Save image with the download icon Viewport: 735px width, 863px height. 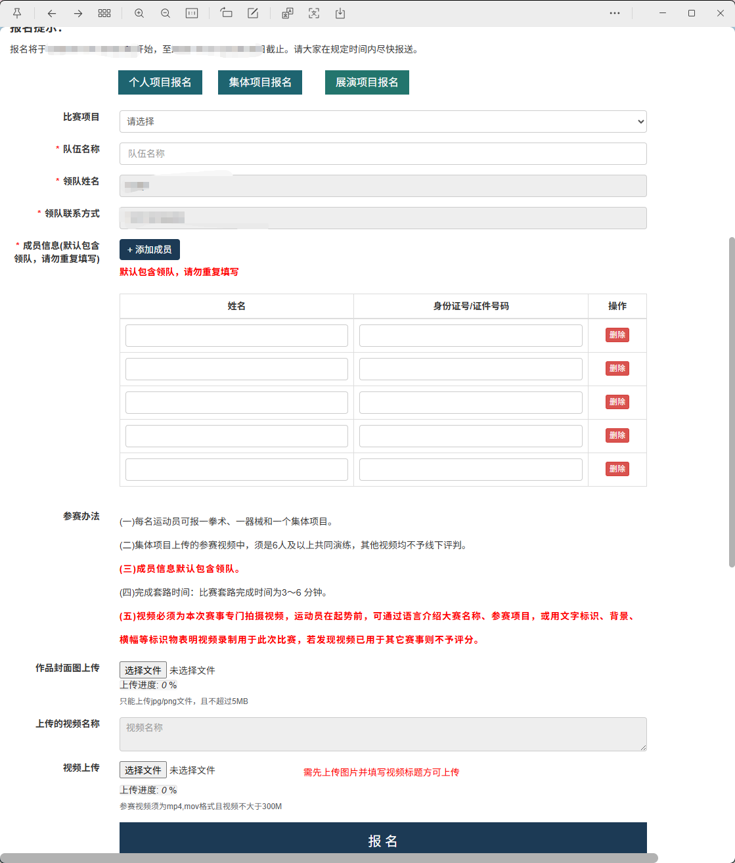[340, 13]
